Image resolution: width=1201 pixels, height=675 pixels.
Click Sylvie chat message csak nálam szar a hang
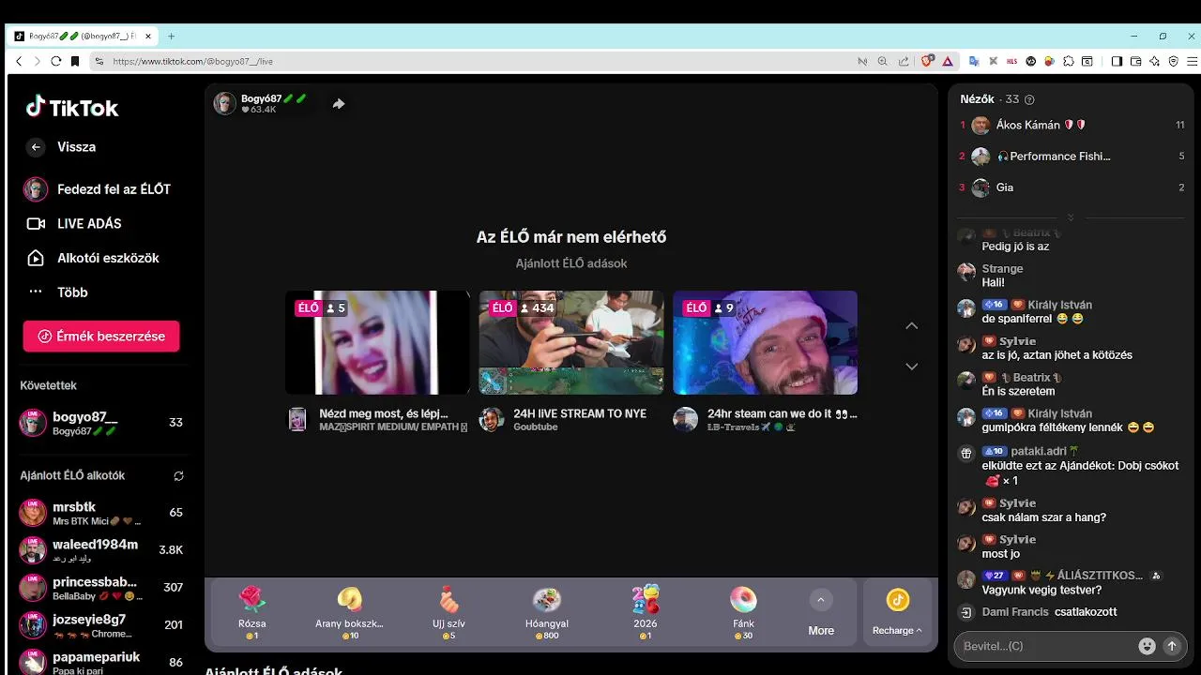[1043, 517]
